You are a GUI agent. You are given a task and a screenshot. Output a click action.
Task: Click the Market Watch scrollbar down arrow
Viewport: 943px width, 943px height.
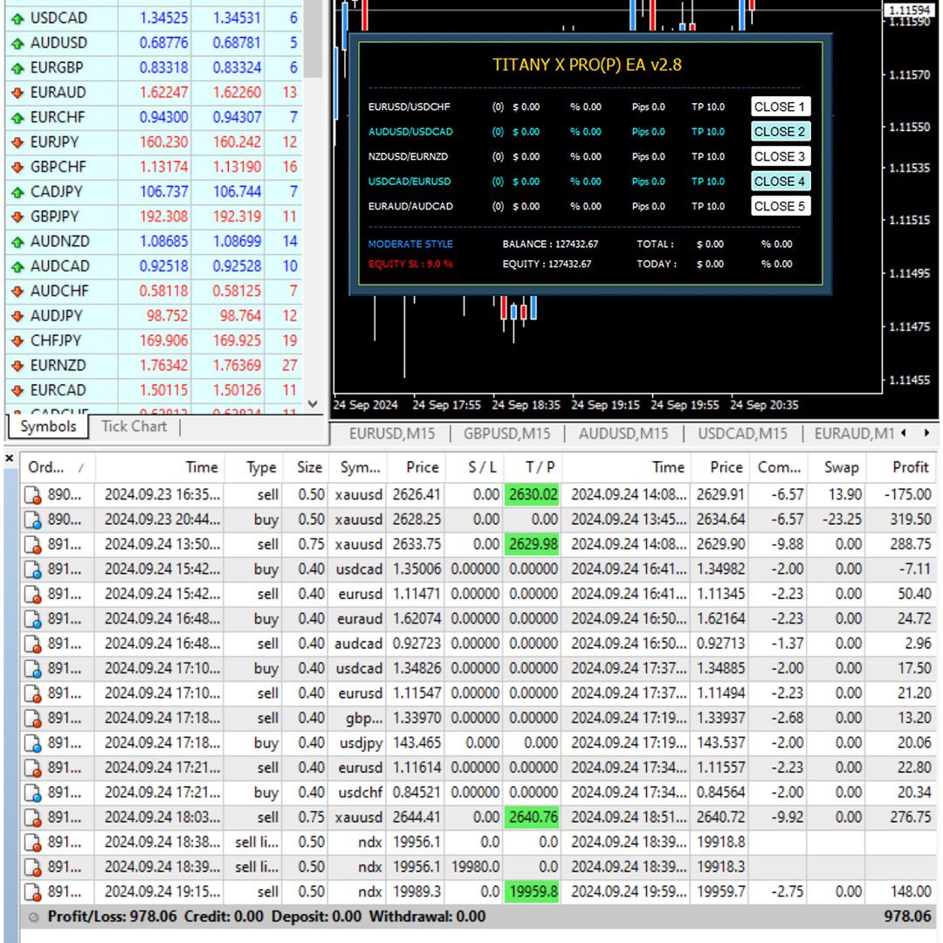tap(314, 404)
